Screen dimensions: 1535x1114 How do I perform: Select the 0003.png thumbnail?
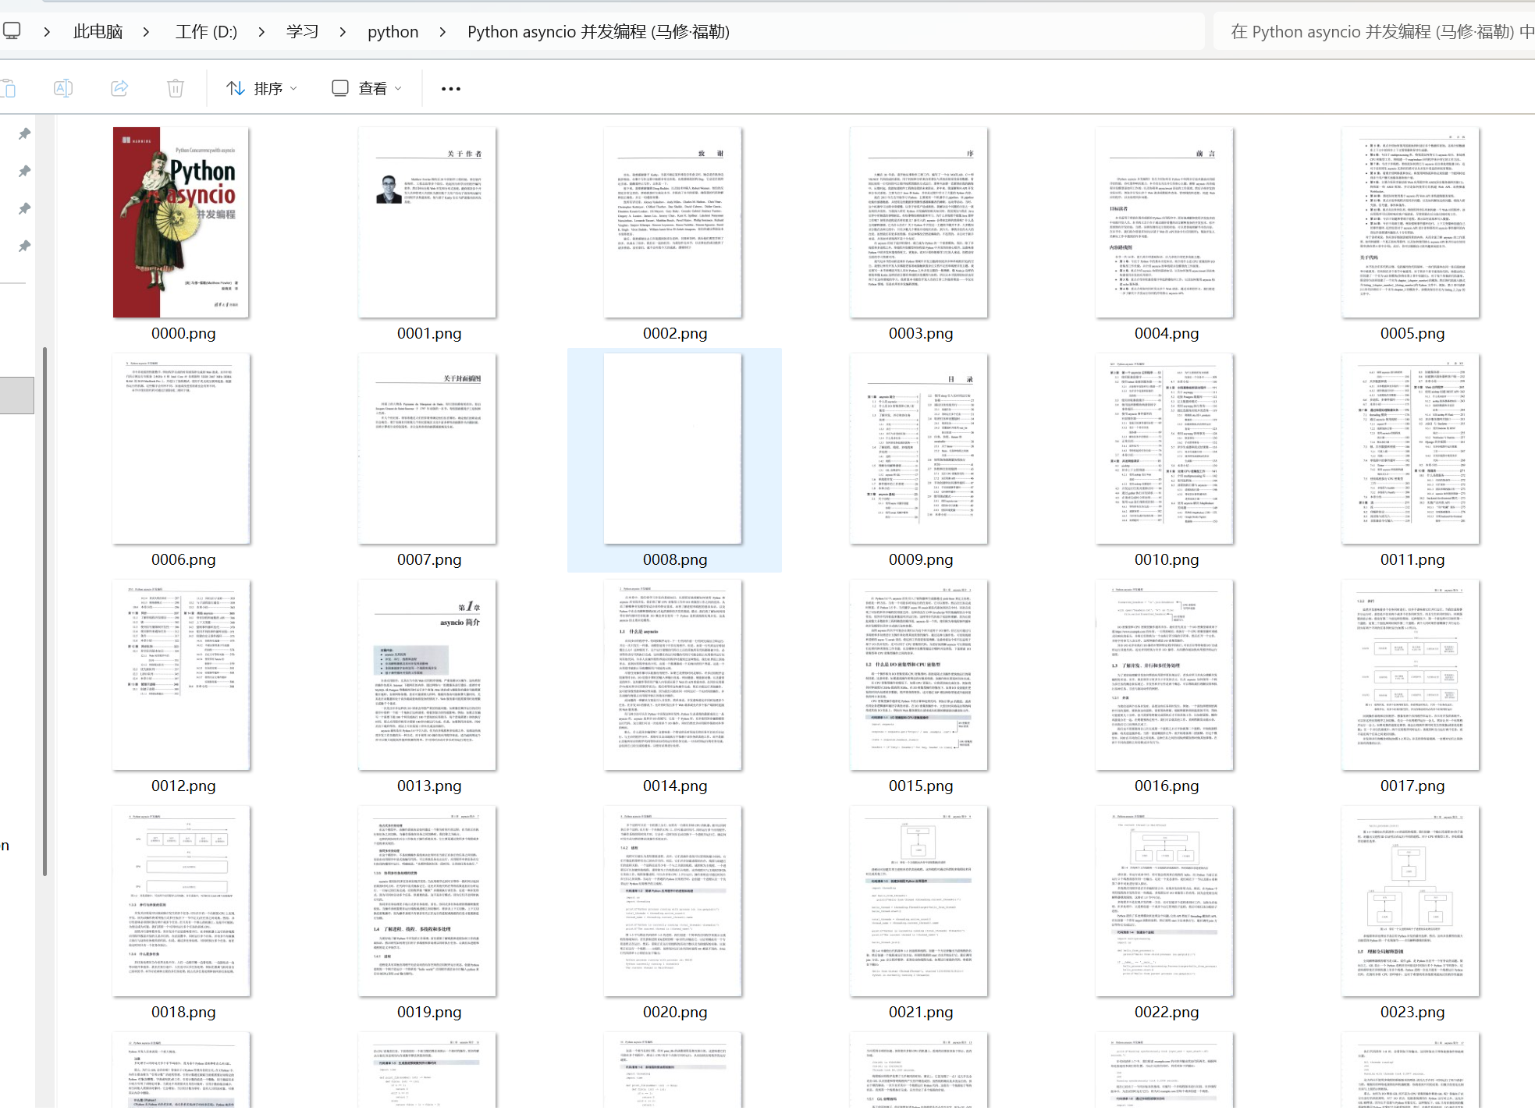919,222
